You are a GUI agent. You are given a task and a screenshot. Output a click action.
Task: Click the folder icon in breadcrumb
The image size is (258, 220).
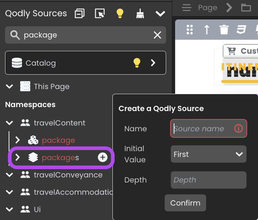(x=246, y=8)
